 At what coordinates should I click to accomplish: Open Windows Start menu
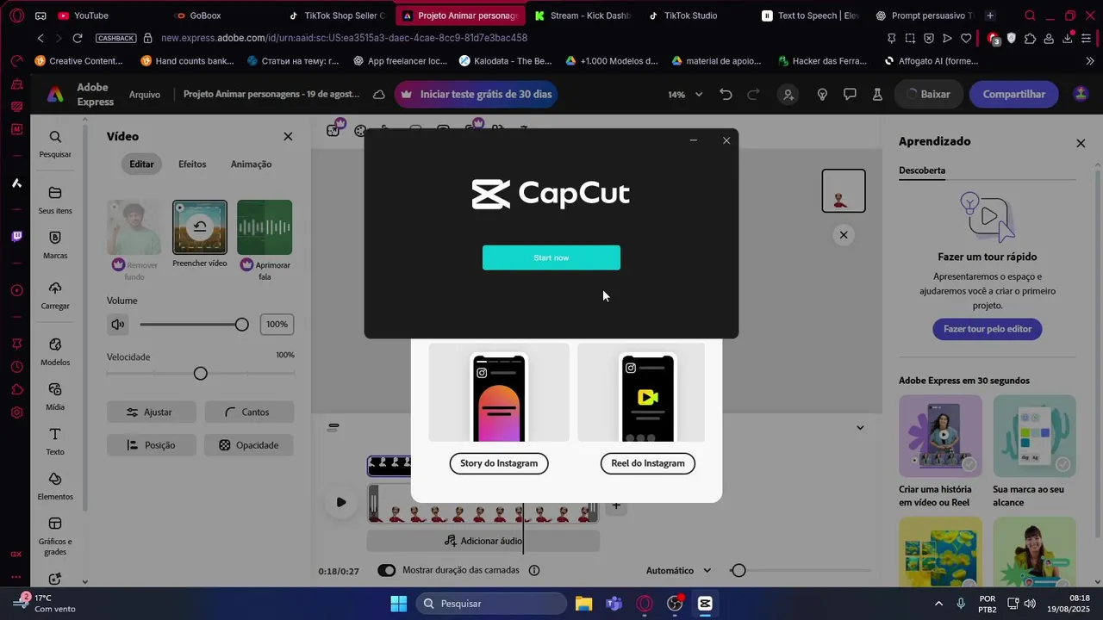399,604
